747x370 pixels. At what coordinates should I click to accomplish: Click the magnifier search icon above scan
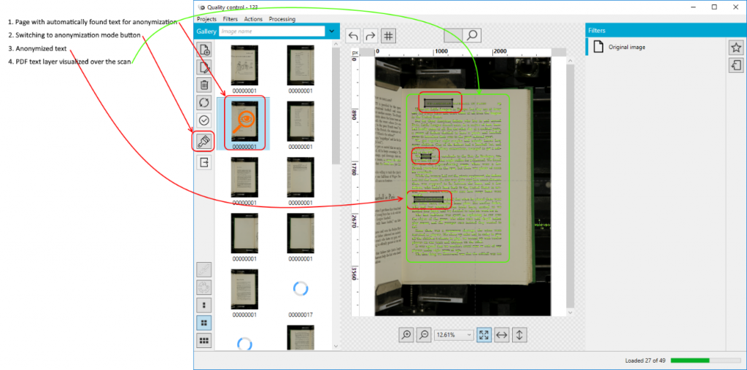472,35
